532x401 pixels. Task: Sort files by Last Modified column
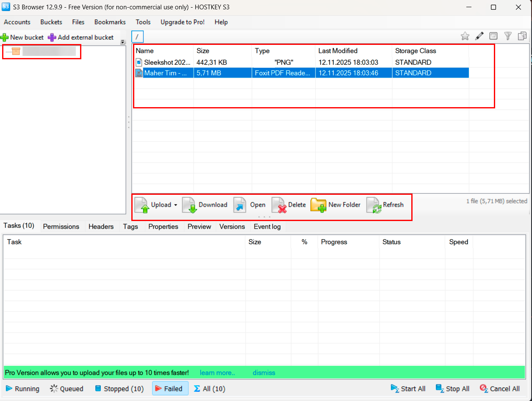tap(338, 51)
